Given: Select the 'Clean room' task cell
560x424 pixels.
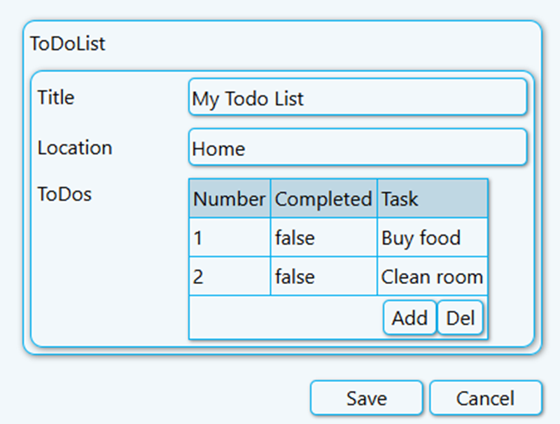Looking at the screenshot, I should (432, 276).
